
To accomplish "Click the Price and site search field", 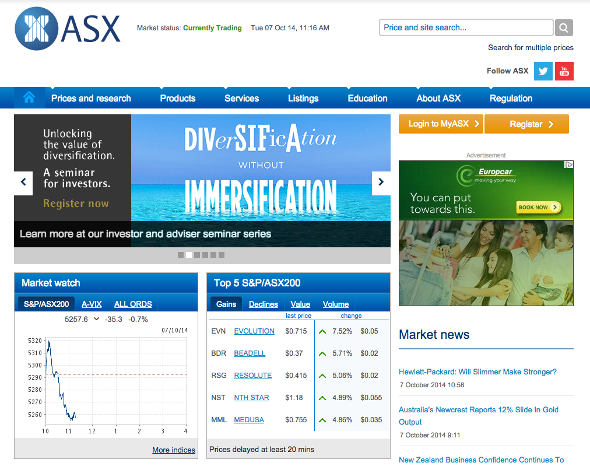I will point(466,27).
